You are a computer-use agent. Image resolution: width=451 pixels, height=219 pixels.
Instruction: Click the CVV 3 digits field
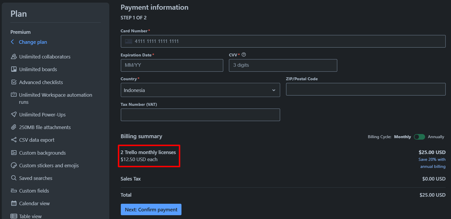click(283, 65)
